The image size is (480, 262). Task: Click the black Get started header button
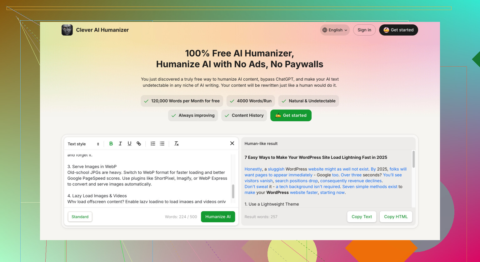(398, 30)
